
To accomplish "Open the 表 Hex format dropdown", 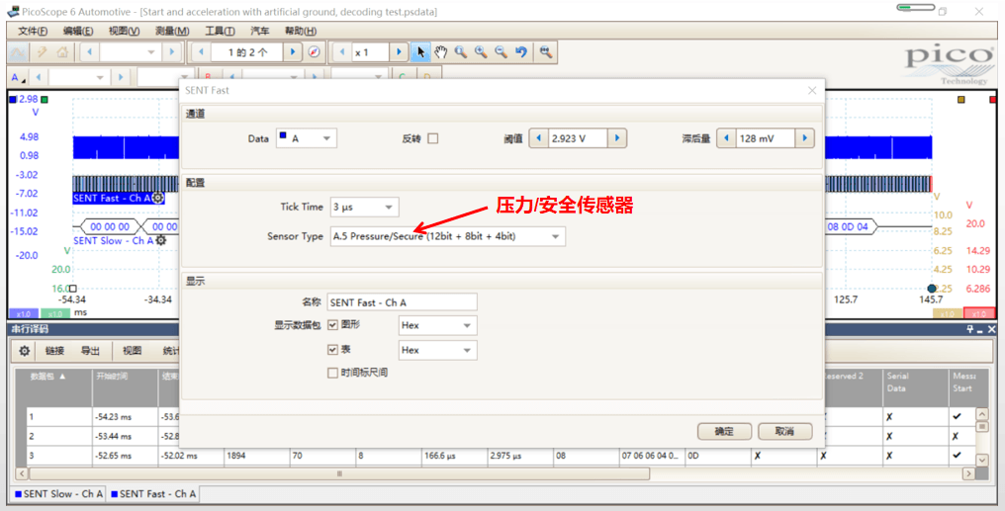I will click(x=438, y=350).
